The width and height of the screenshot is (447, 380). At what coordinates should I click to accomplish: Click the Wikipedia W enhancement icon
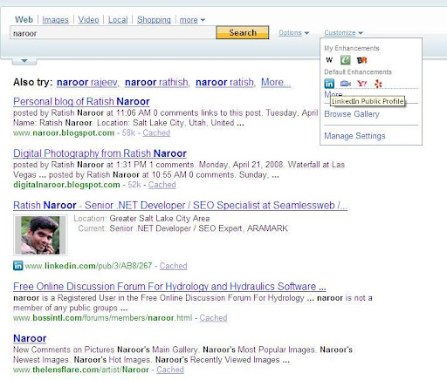click(x=329, y=60)
